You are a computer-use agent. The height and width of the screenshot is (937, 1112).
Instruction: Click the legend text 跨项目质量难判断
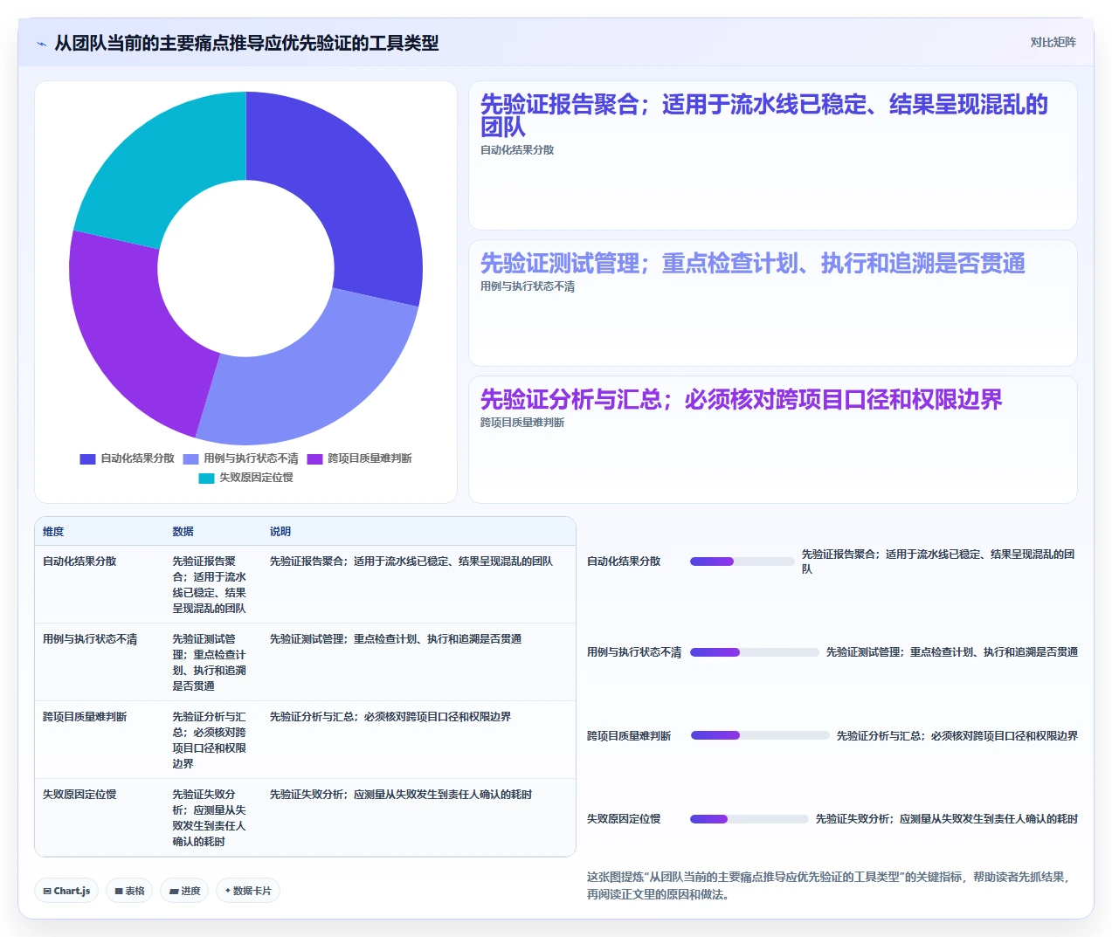(370, 458)
